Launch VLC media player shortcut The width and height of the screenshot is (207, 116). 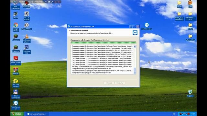click(x=27, y=38)
